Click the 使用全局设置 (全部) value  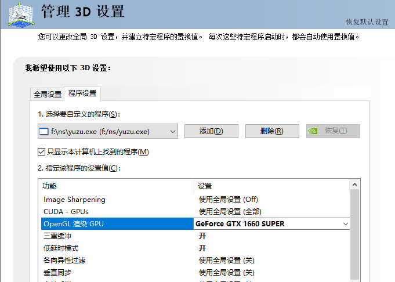[x=230, y=212]
